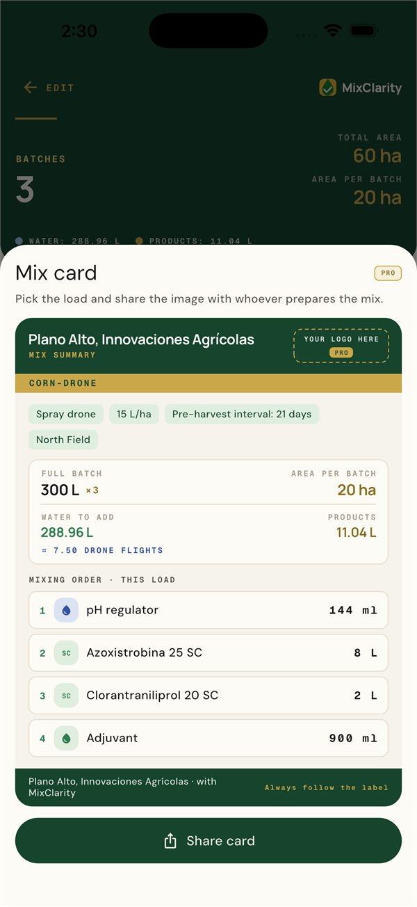Click the MixClarity logo icon

(x=328, y=88)
